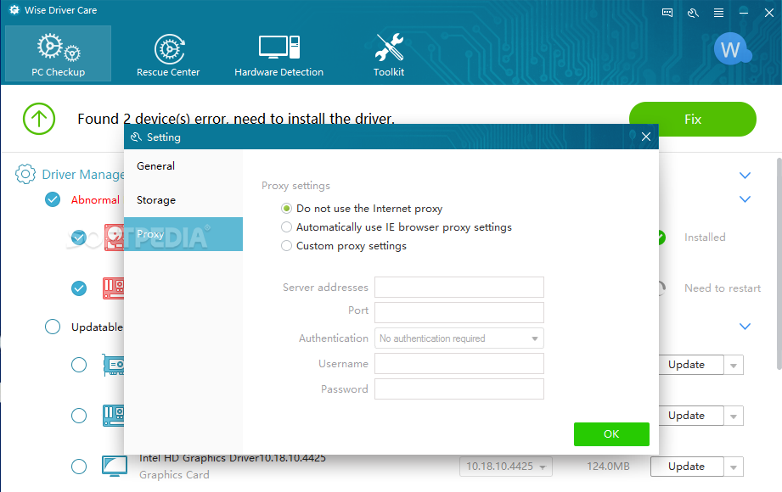
Task: Click the Username field
Action: point(459,363)
